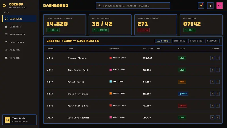Click Clyde Crew orange swatch for B-013
Viewport: 227px width, 128px height.
110,94
